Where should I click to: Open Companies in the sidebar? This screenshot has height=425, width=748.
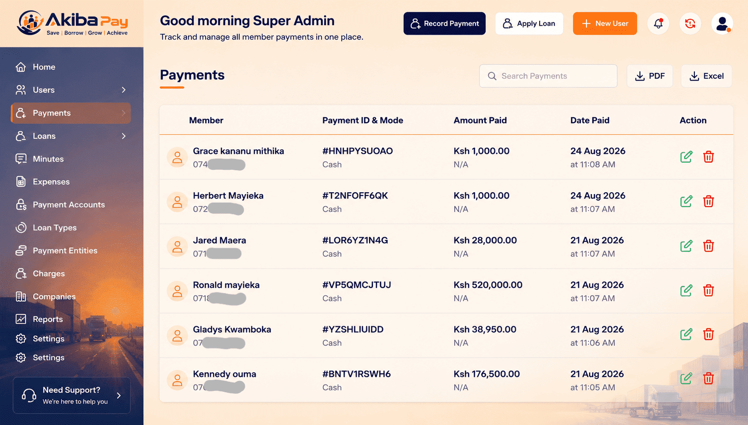(45, 296)
